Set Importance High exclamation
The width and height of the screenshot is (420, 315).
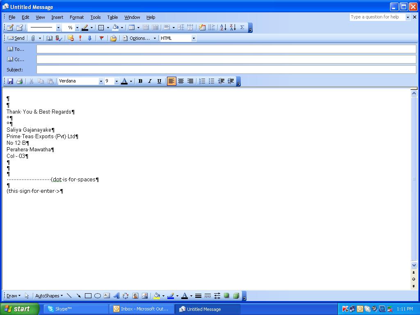pyautogui.click(x=80, y=38)
